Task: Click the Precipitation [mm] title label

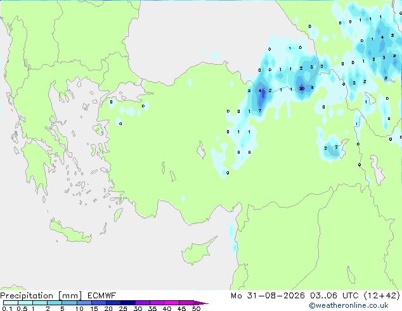Action: 41,296
